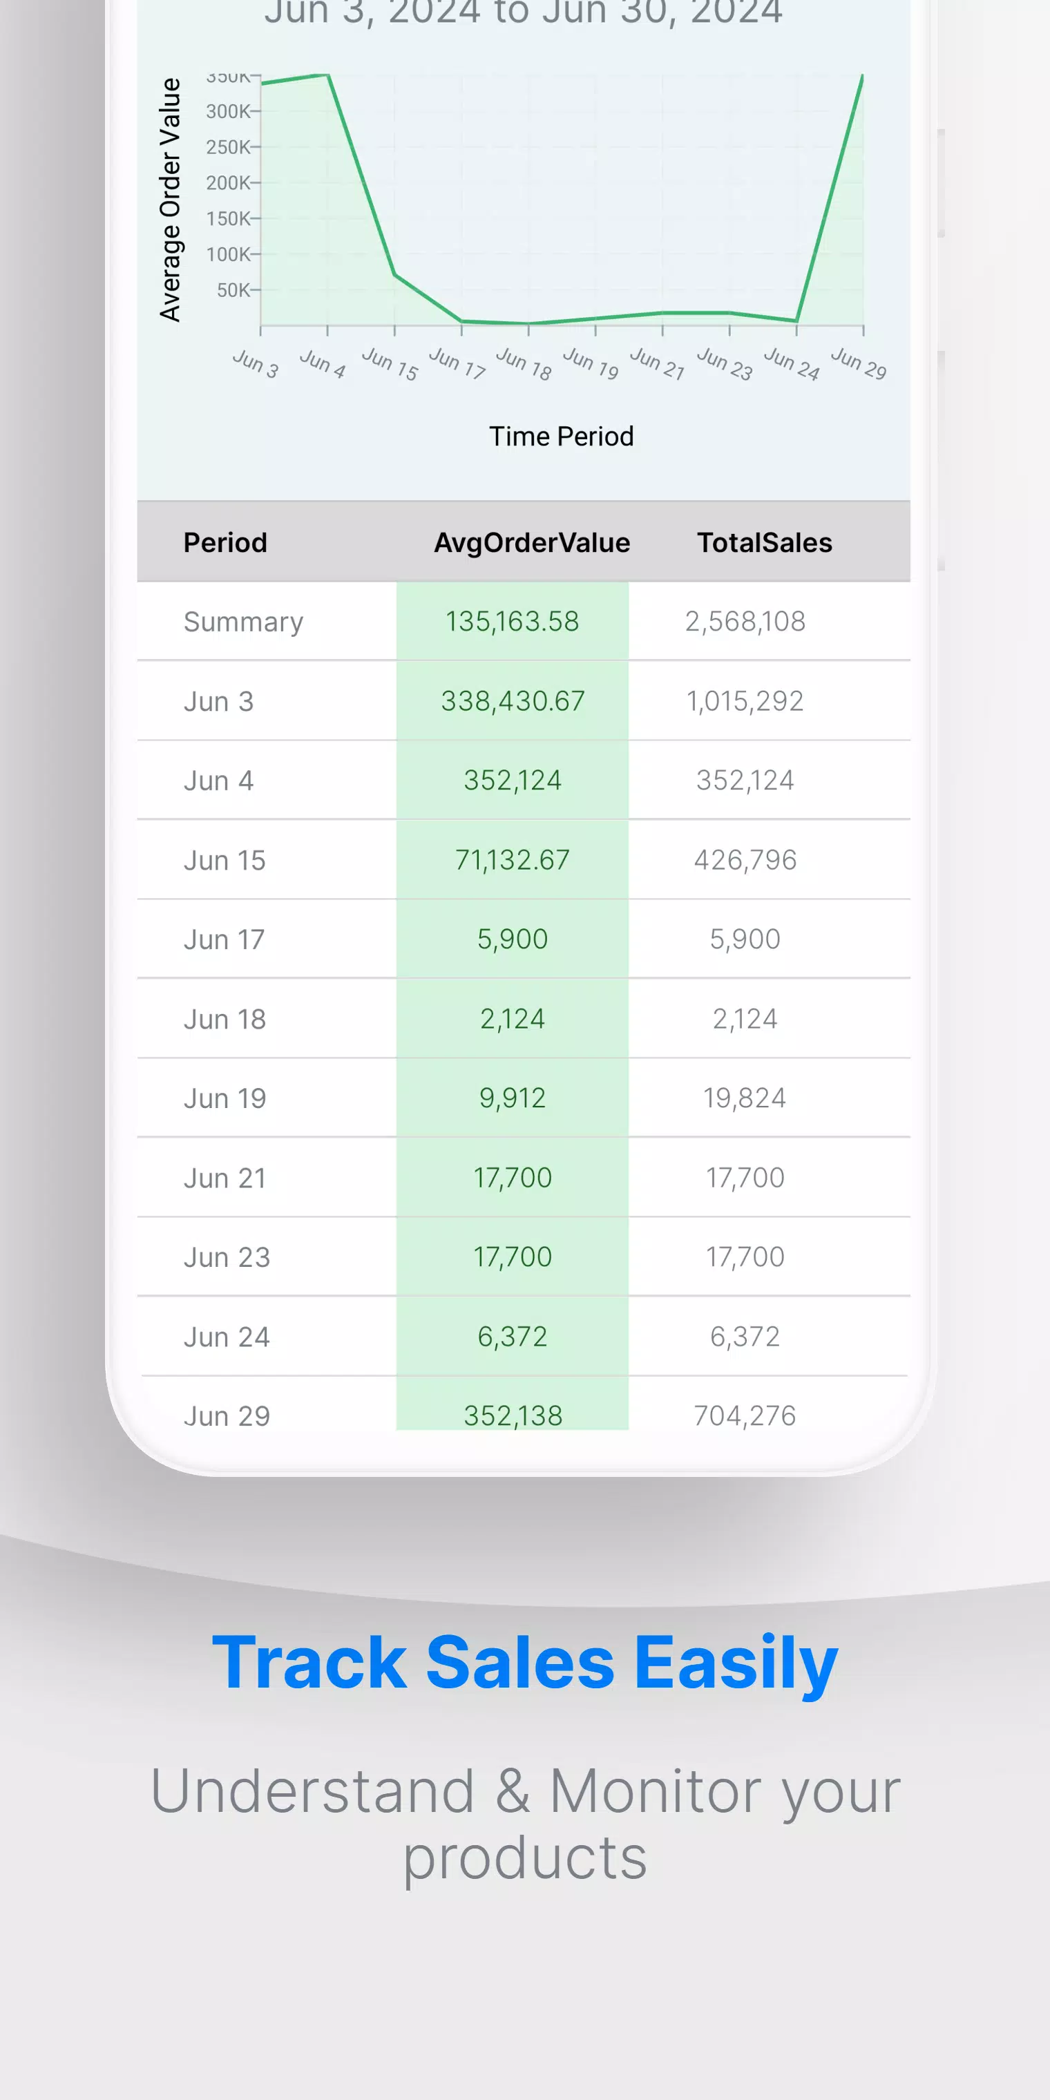Click the summary total 2,568,108
This screenshot has width=1050, height=2100.
click(x=745, y=621)
